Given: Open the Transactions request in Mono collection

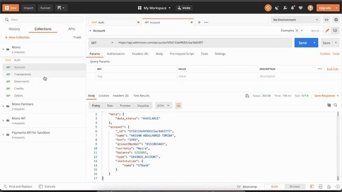Looking at the screenshot, I should (x=44, y=75).
